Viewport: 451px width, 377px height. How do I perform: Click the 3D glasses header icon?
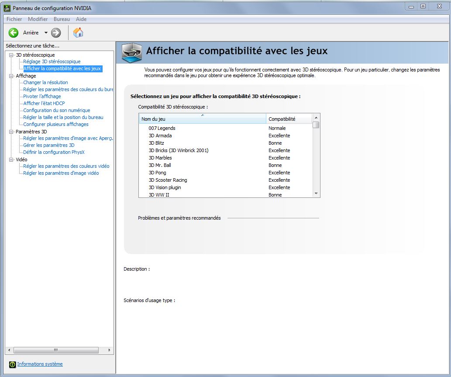(132, 52)
